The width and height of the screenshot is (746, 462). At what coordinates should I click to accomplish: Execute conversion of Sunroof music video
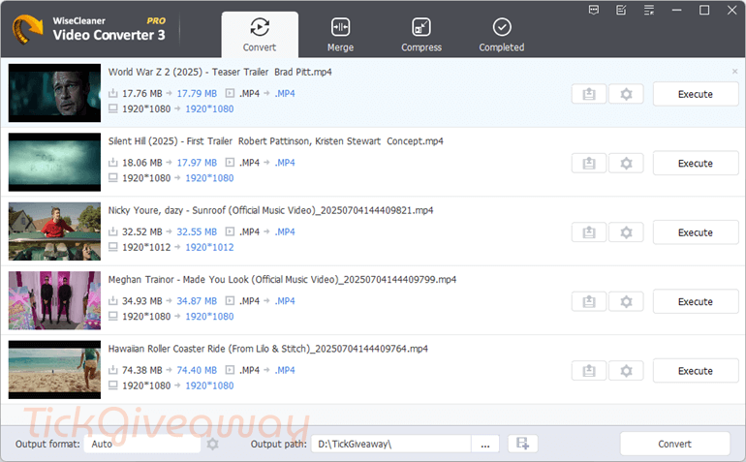pyautogui.click(x=695, y=232)
